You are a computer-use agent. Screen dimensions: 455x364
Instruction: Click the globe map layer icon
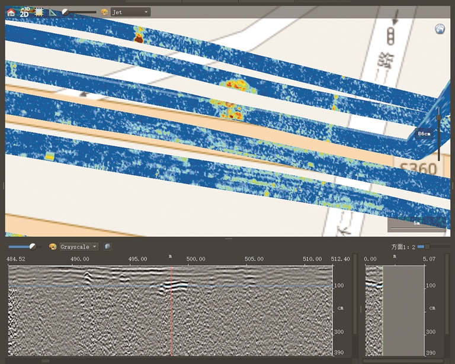[440, 29]
